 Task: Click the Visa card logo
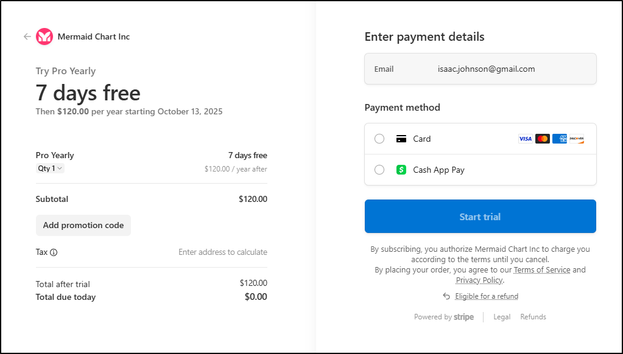point(525,139)
